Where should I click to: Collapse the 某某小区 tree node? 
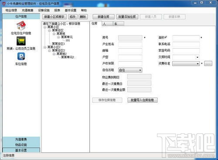(45, 27)
